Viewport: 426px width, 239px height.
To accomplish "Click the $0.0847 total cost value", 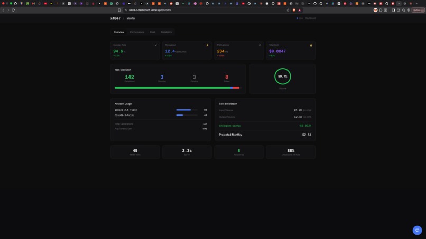I will [x=277, y=51].
